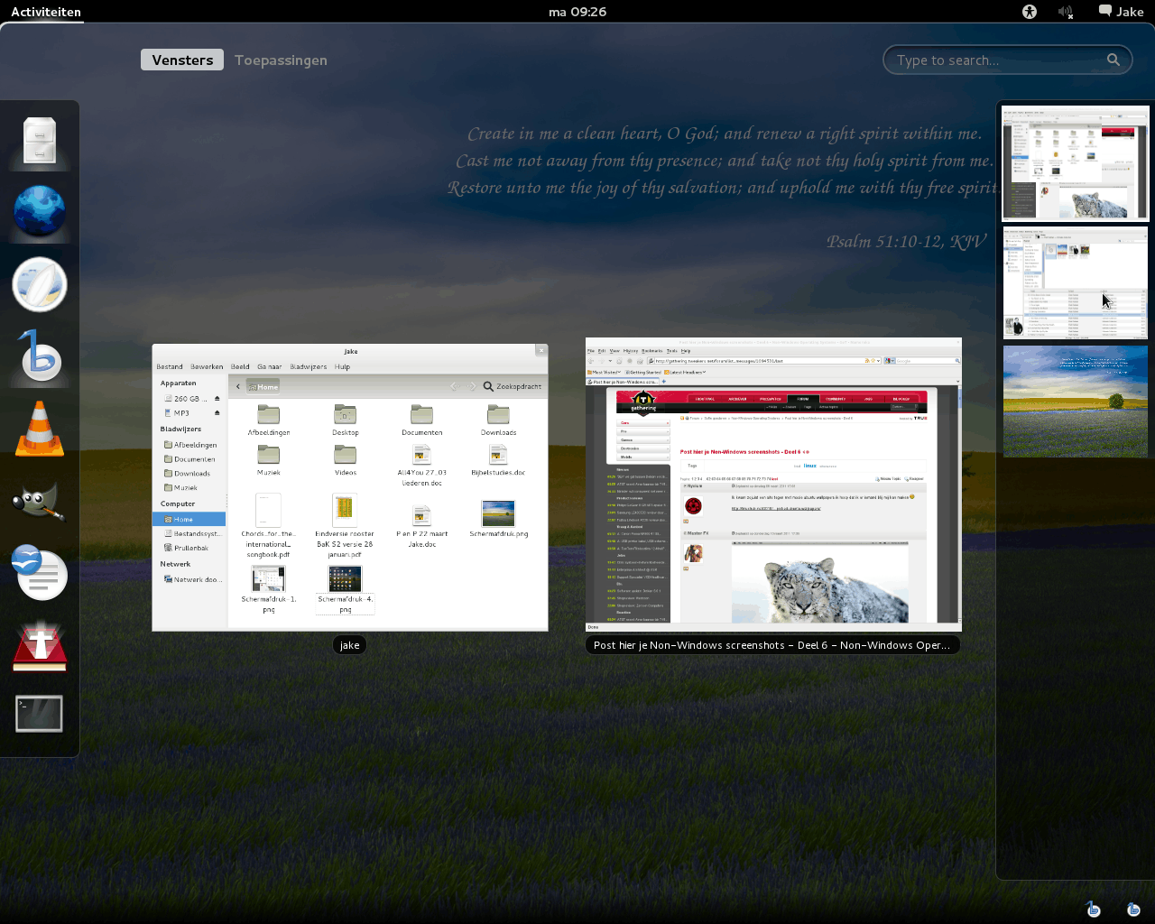This screenshot has width=1155, height=924.
Task: Click the Activiteiten button
Action: 45,12
